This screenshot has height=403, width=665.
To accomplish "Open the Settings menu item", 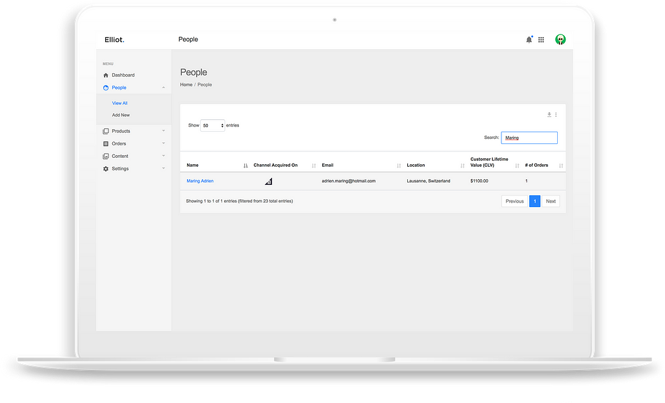I will (120, 169).
